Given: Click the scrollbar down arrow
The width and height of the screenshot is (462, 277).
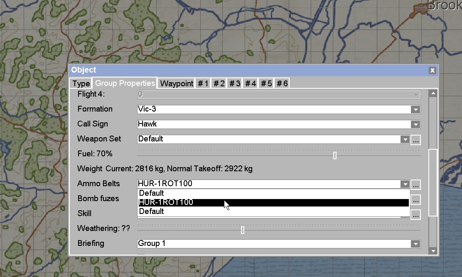Looking at the screenshot, I should coord(433,251).
